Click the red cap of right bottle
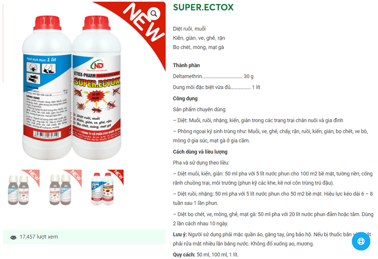The width and height of the screenshot is (378, 259). pos(96,23)
